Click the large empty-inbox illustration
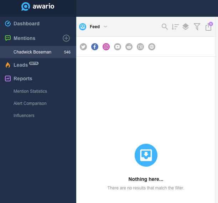 pos(146,155)
